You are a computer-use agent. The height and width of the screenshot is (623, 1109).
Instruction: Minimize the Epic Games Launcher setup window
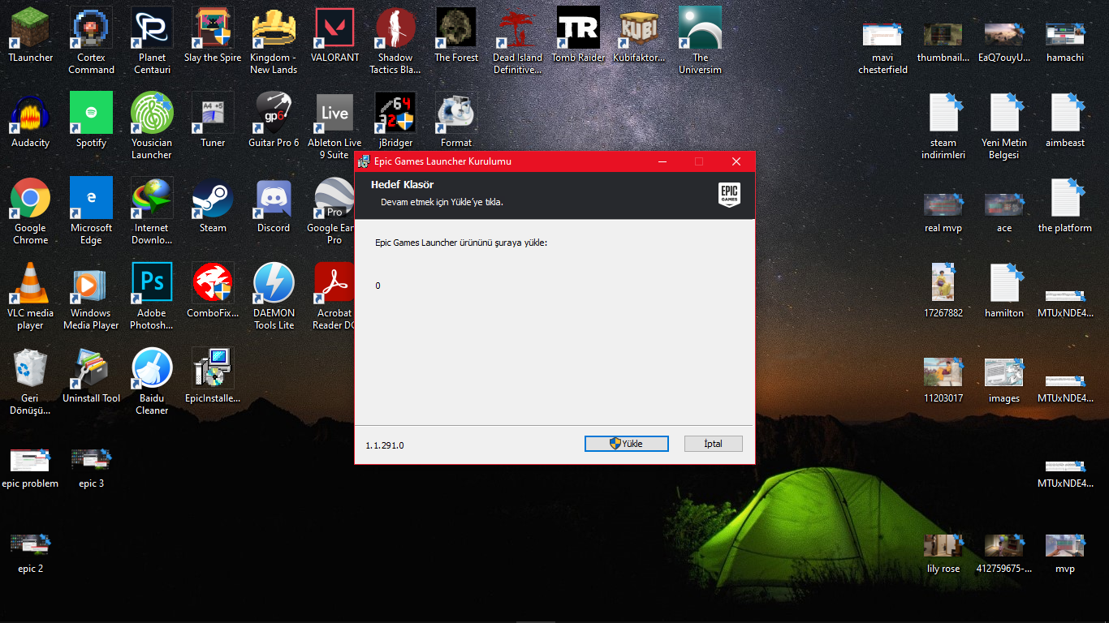pos(662,161)
